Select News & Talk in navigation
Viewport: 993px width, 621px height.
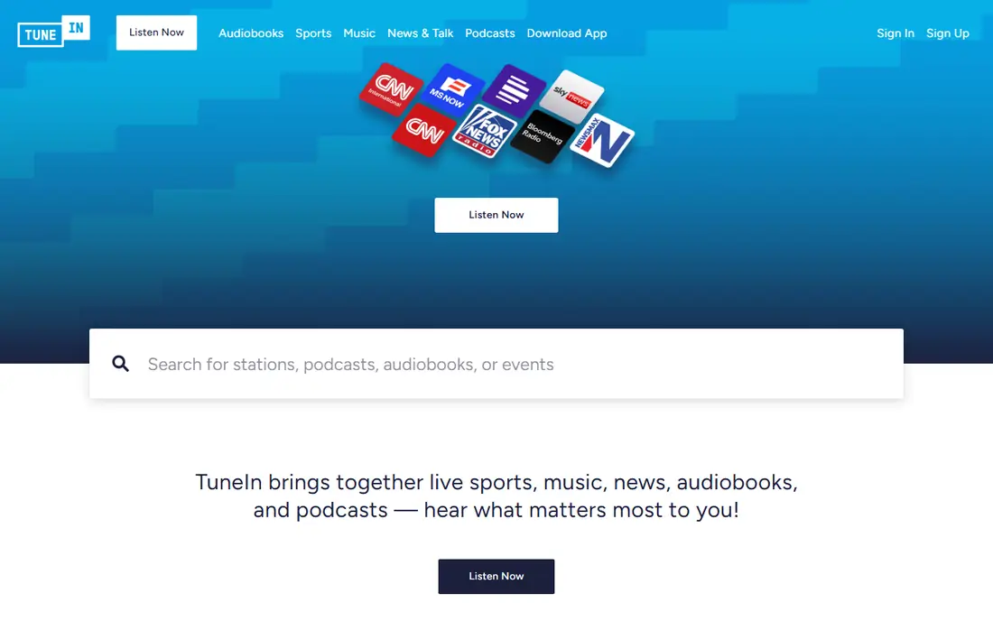(x=421, y=32)
